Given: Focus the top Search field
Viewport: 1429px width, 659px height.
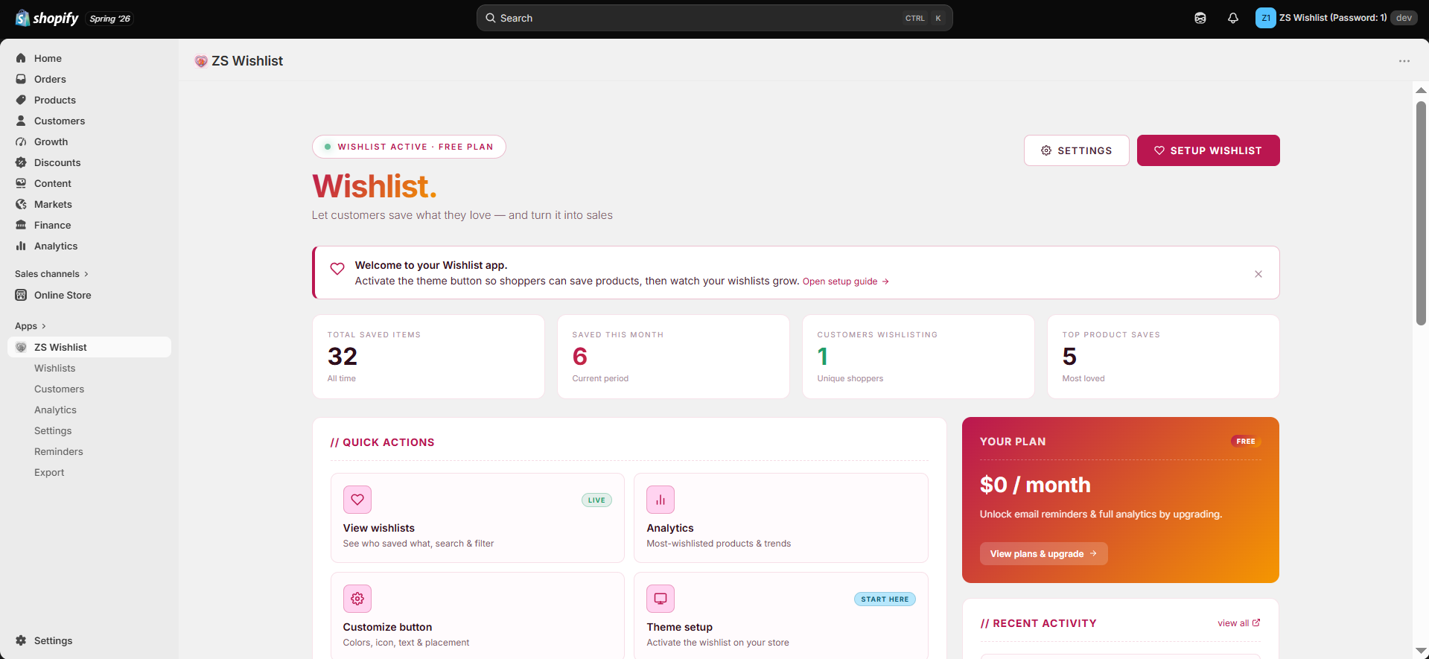Looking at the screenshot, I should 714,18.
